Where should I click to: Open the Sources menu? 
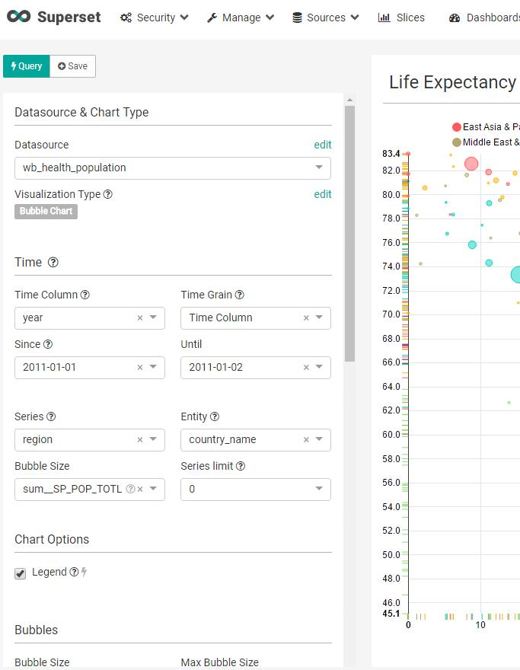click(326, 18)
